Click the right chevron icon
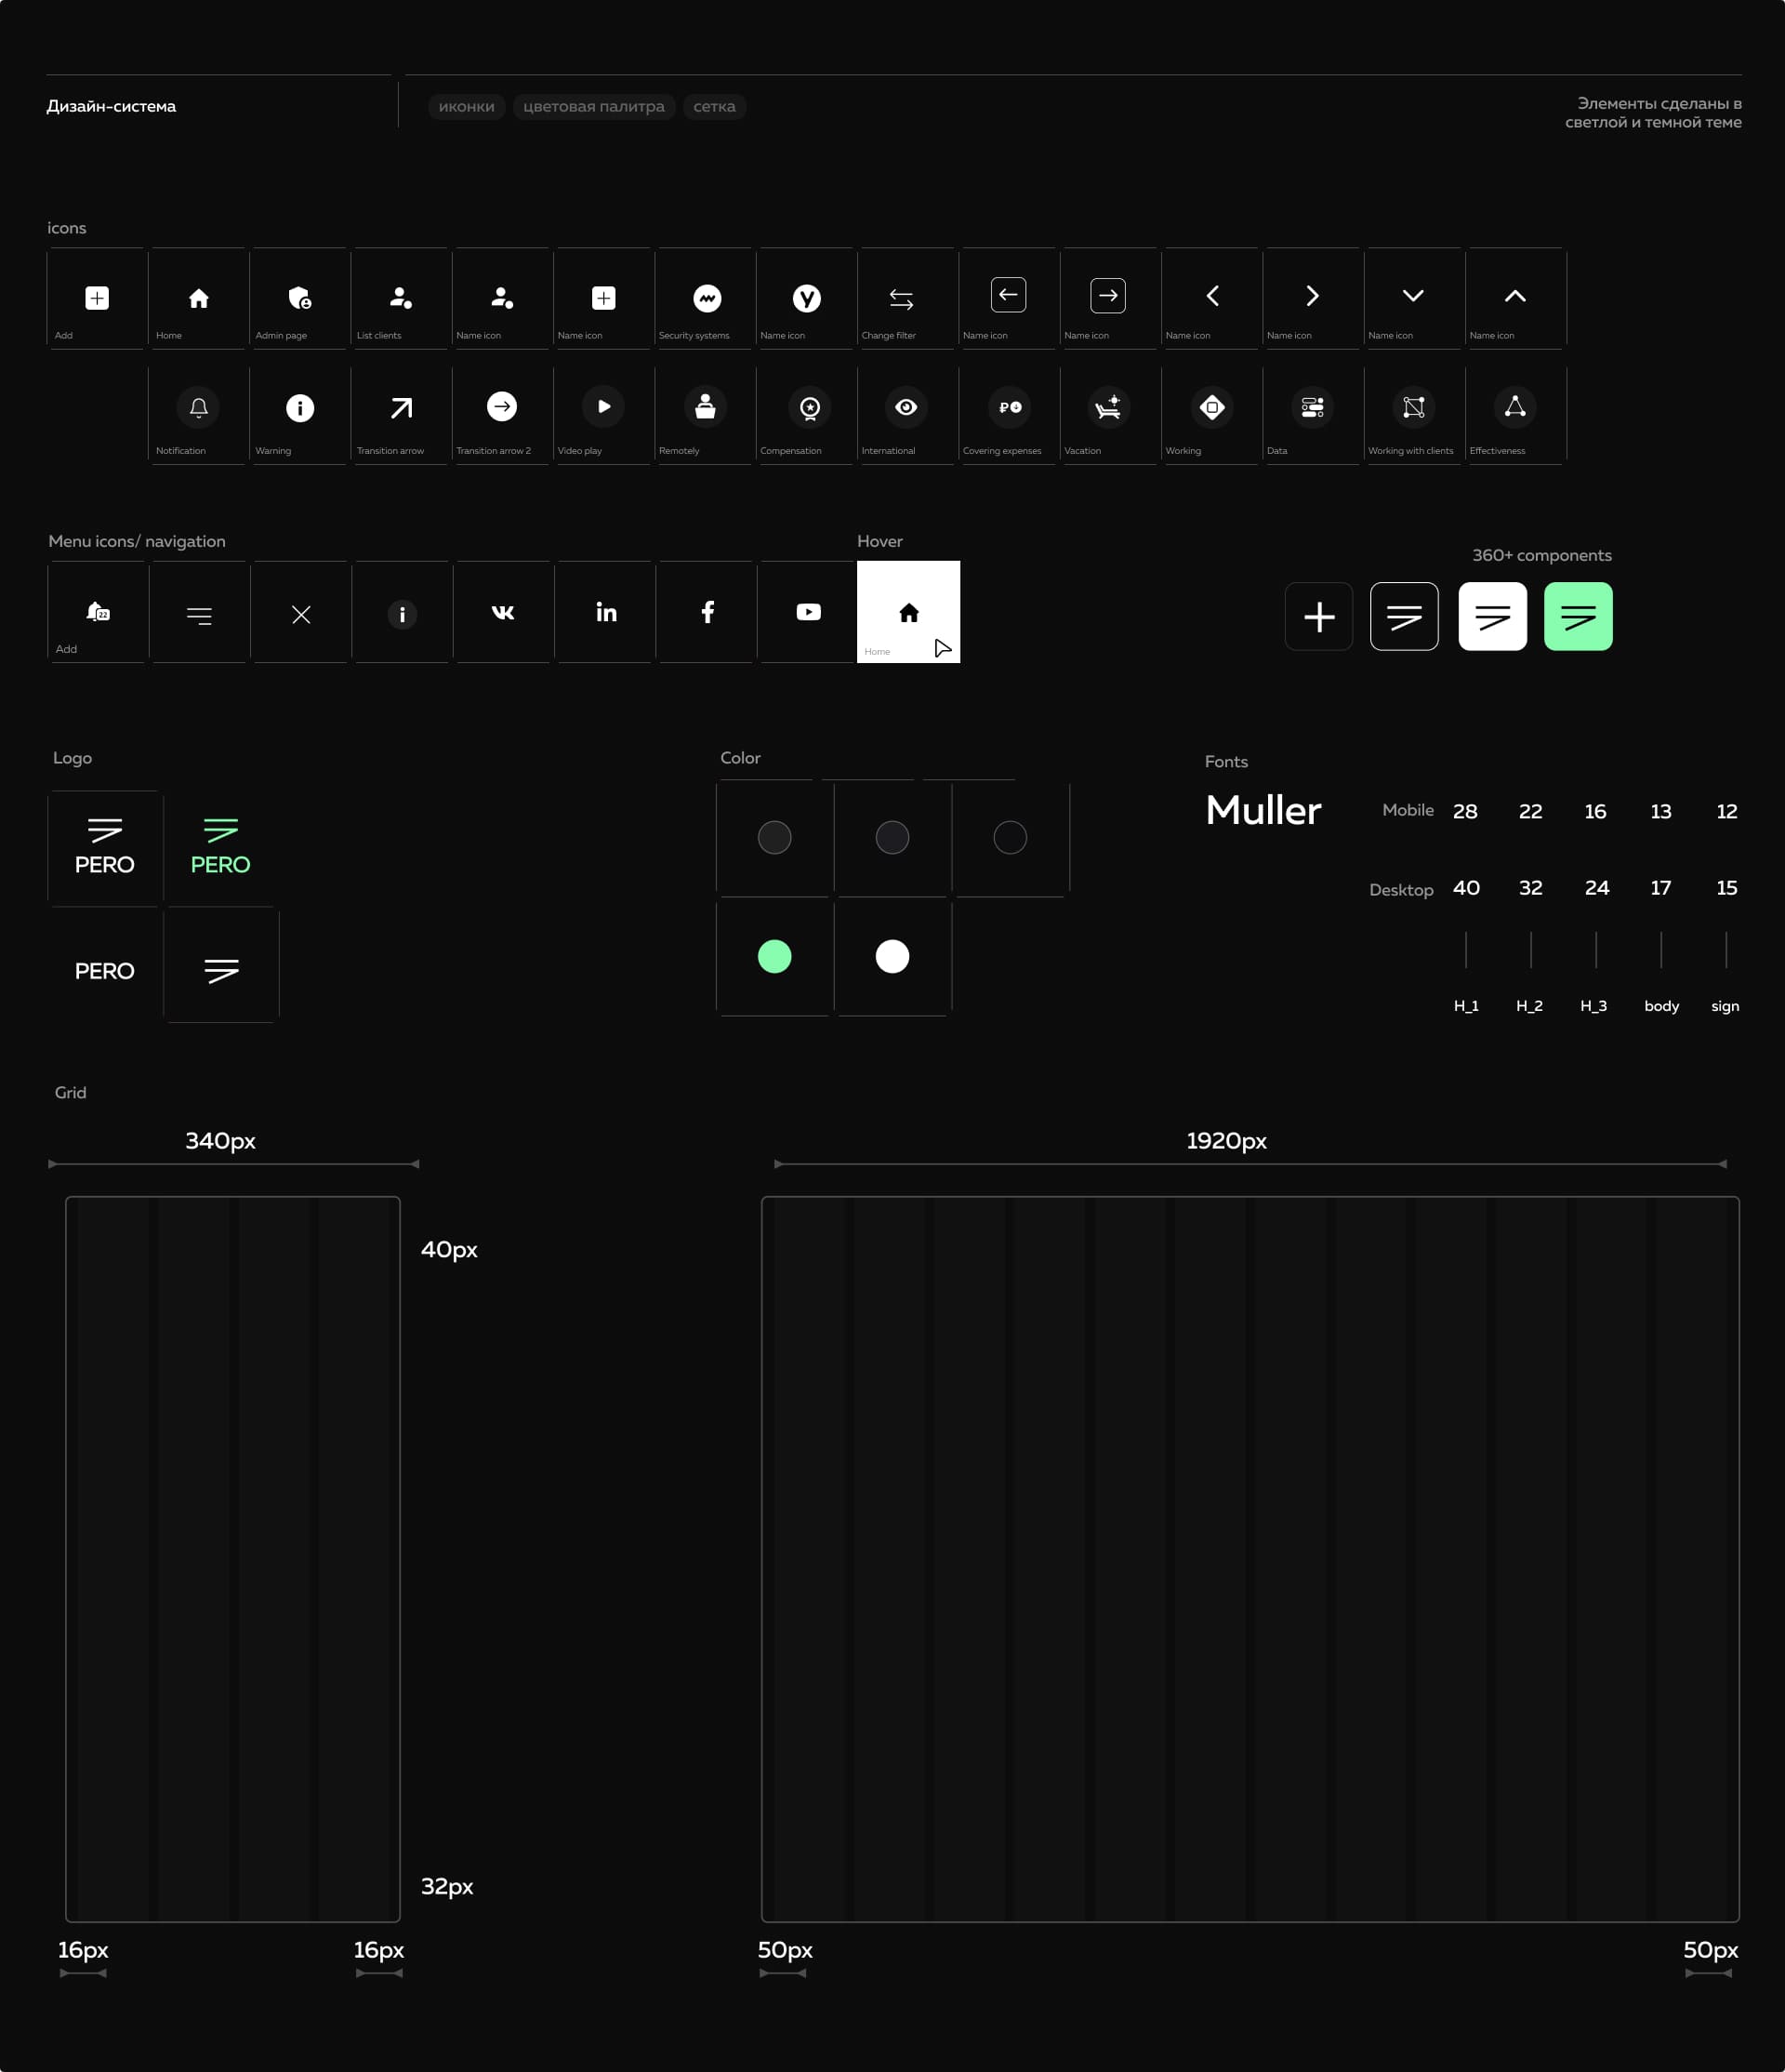 [1313, 296]
